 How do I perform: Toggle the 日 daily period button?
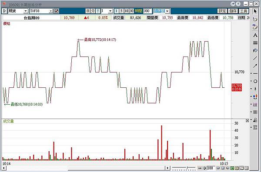pos(88,11)
